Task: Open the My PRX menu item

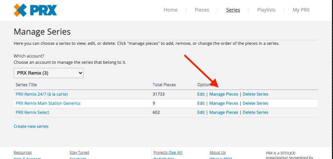Action: [x=301, y=10]
